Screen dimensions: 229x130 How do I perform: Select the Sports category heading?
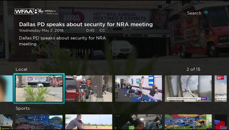tap(23, 108)
